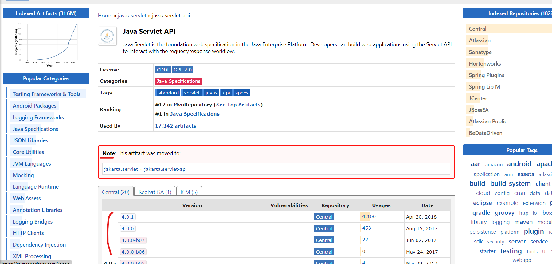Switch to the ICM (5) tab
This screenshot has height=264, width=552.
pos(189,192)
